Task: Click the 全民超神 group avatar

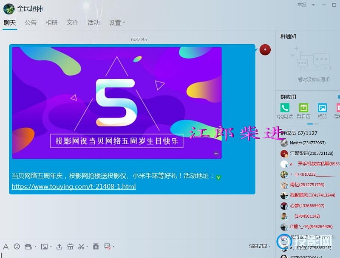Action: pos(9,9)
